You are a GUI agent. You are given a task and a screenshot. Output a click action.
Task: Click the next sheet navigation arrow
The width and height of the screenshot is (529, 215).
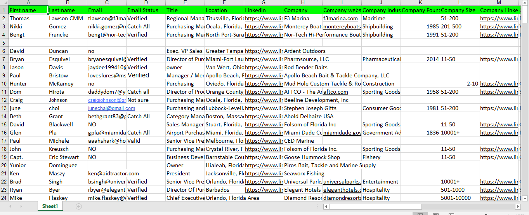coord(21,206)
